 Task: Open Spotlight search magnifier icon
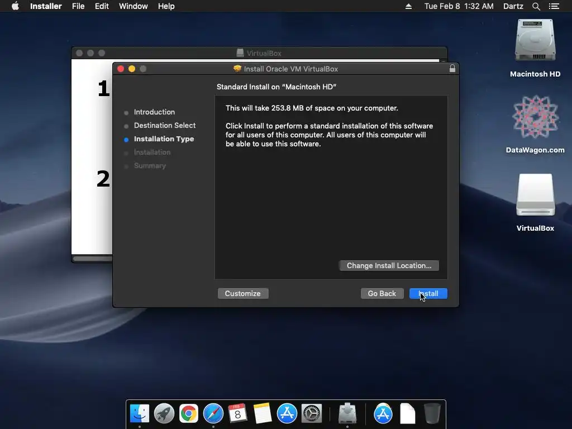[x=536, y=6]
